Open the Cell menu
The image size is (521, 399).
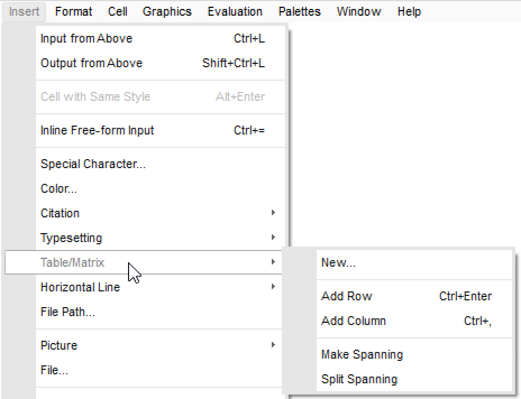(117, 11)
